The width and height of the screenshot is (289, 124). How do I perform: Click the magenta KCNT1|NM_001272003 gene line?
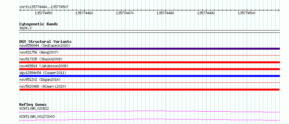pyautogui.click(x=150, y=119)
